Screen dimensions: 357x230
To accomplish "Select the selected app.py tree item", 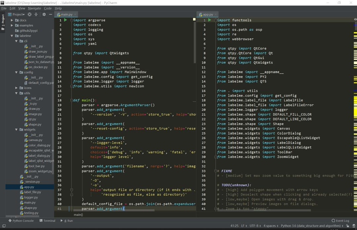I will click(29, 187).
